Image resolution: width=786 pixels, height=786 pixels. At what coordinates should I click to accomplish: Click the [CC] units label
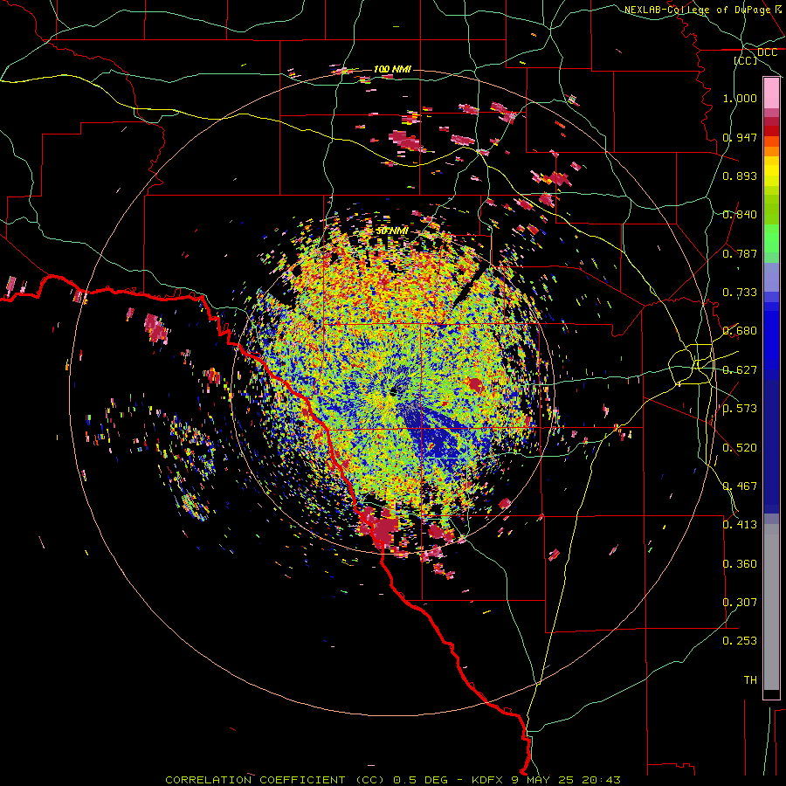point(746,60)
